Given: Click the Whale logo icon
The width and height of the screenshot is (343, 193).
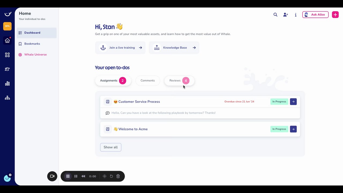Looking at the screenshot, I should (8, 14).
